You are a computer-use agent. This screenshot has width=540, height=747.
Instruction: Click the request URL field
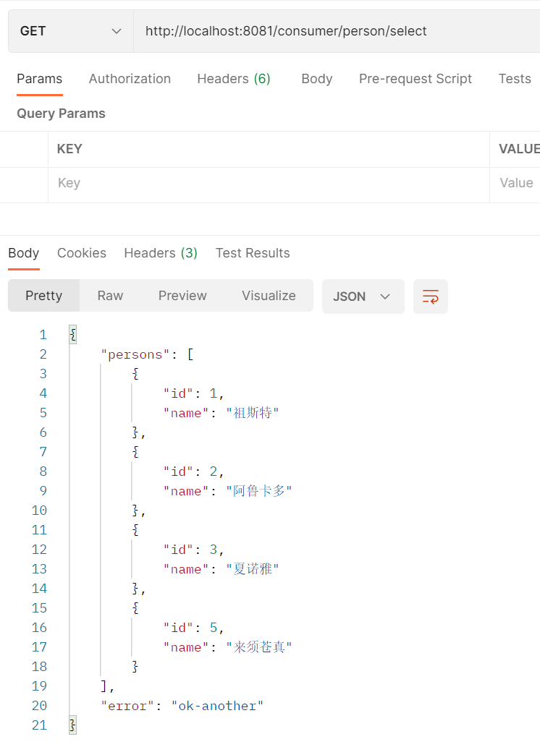337,31
